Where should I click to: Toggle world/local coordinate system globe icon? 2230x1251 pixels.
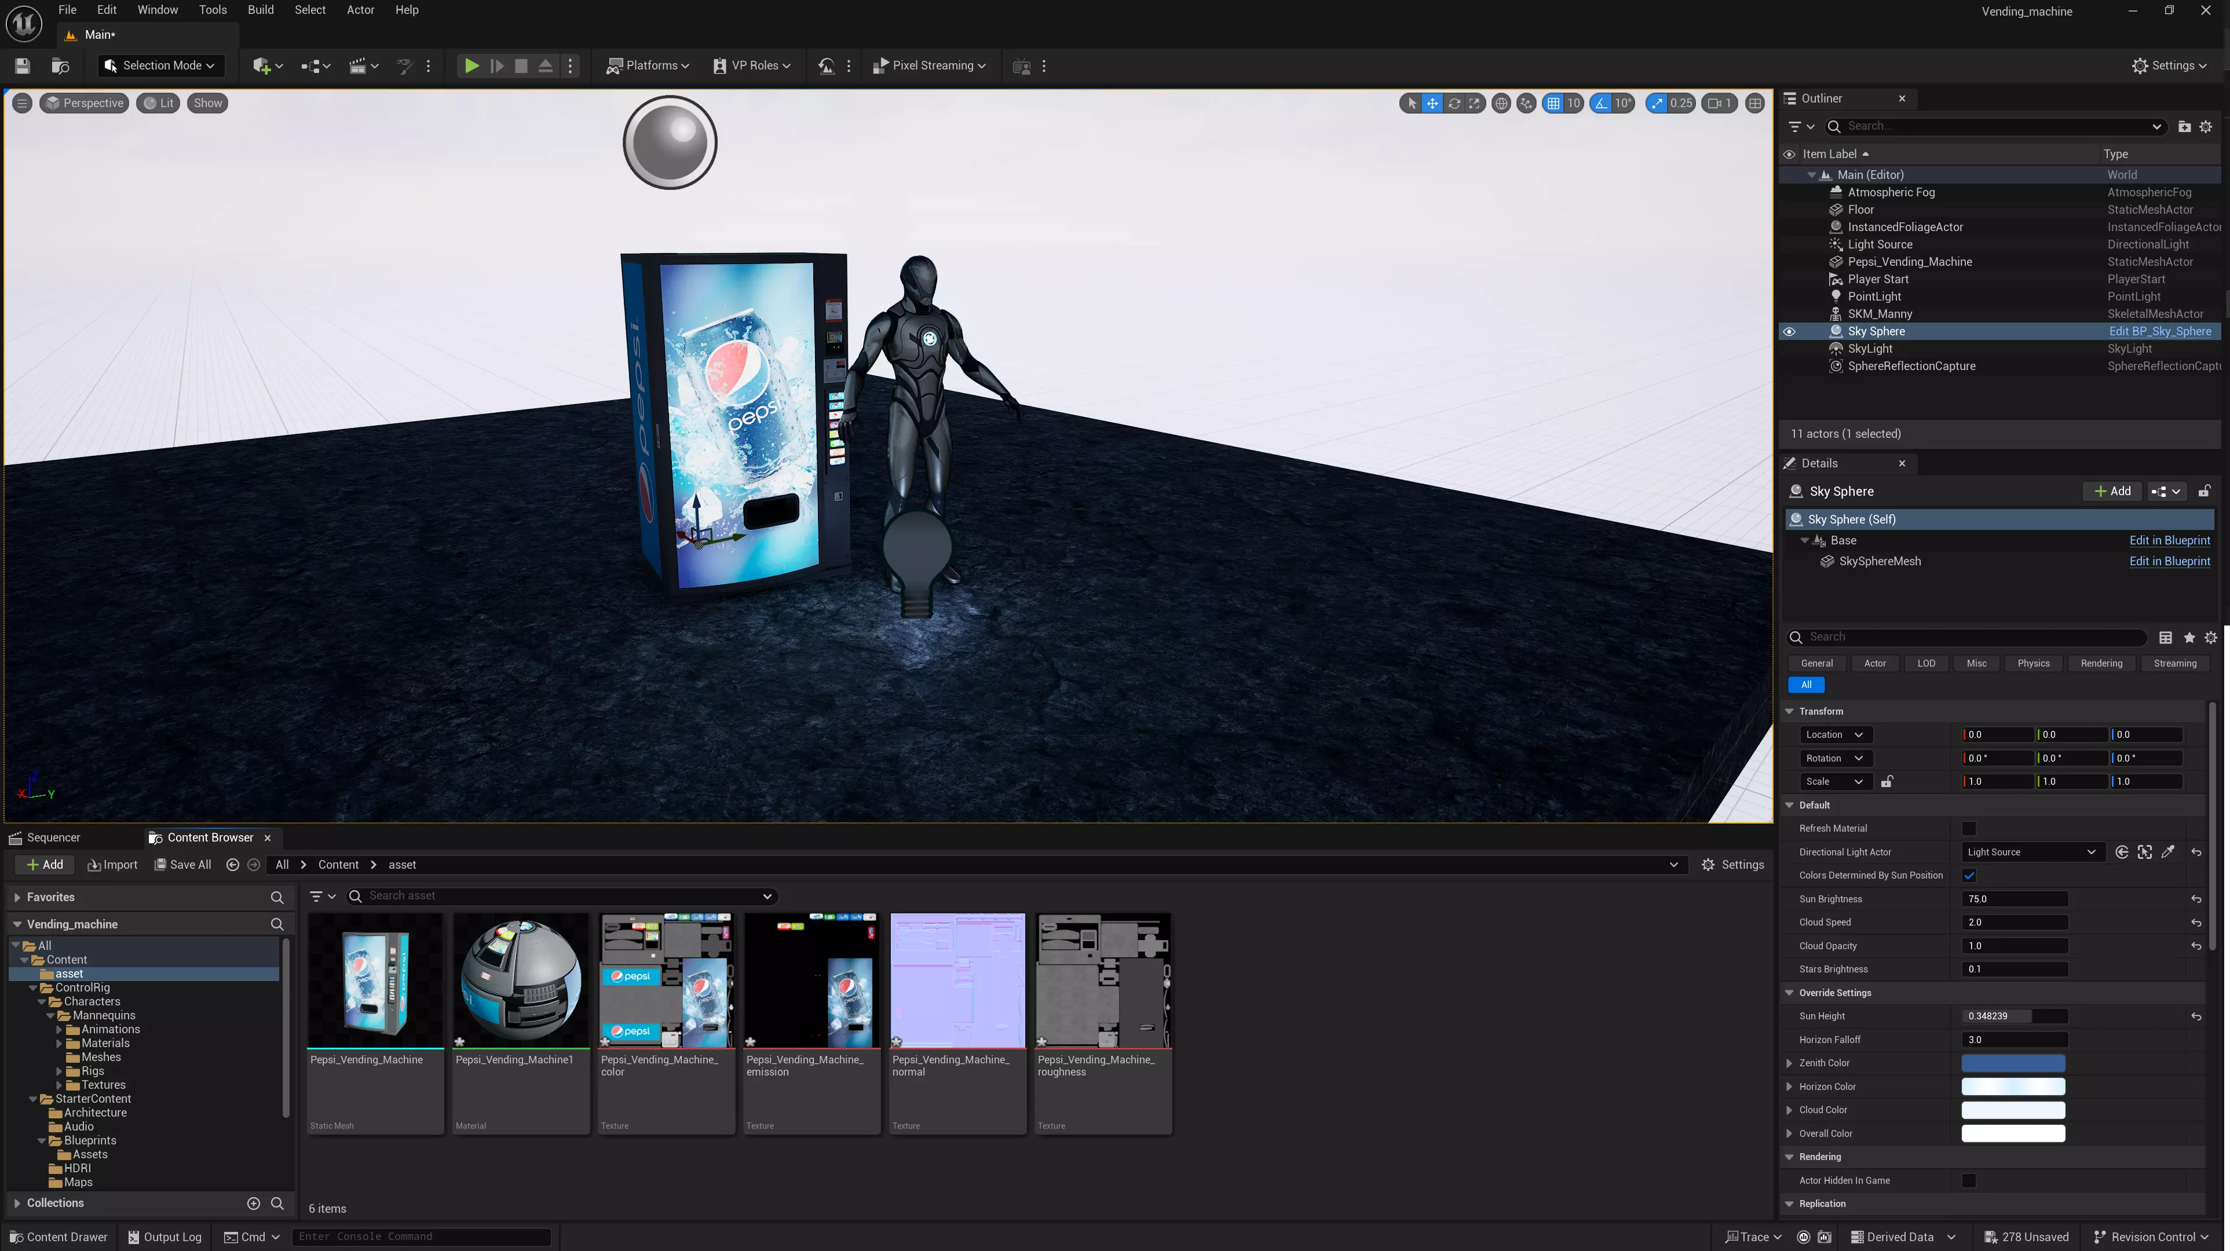point(1501,103)
